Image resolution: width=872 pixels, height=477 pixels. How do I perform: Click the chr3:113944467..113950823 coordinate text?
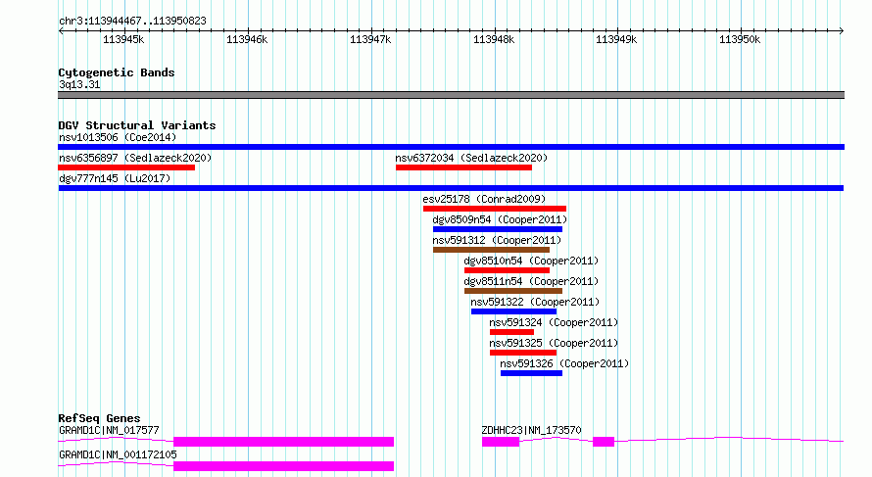(x=132, y=21)
